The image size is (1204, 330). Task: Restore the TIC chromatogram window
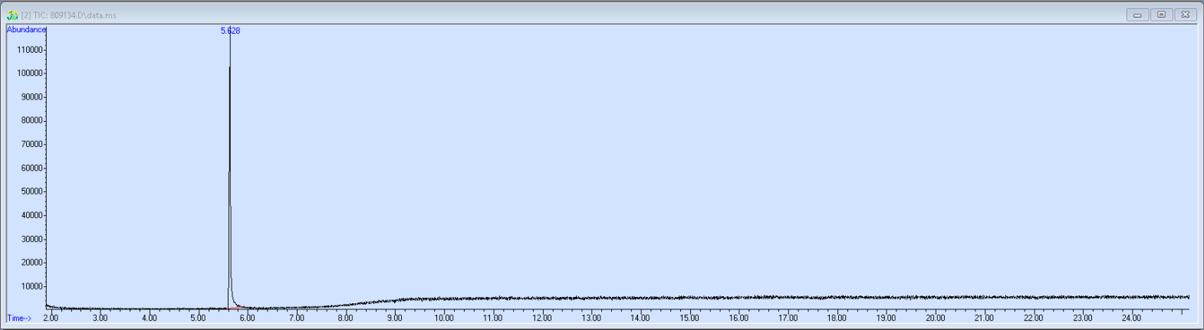point(1161,15)
